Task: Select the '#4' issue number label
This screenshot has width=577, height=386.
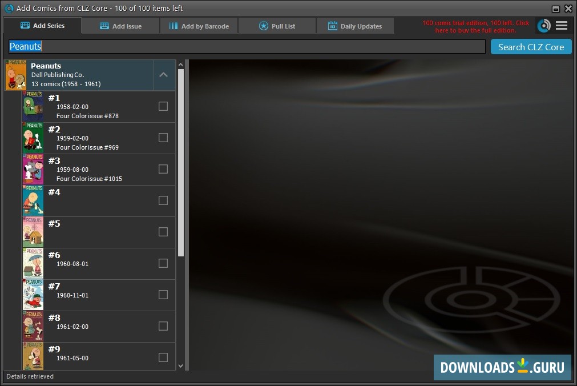Action: 54,192
